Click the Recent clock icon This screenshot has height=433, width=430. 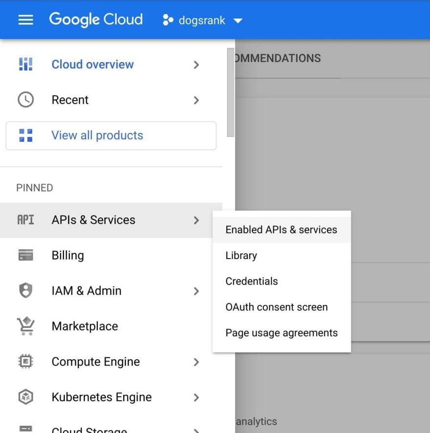tap(26, 100)
